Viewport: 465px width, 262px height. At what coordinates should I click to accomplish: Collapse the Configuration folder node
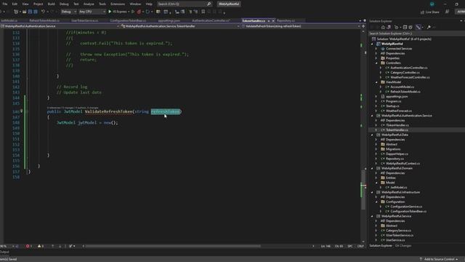[x=376, y=202]
